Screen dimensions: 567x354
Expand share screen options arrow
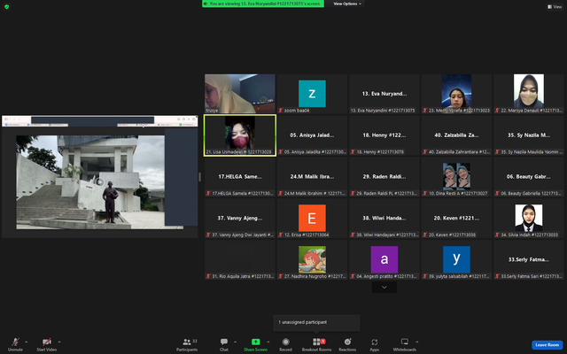tap(268, 342)
